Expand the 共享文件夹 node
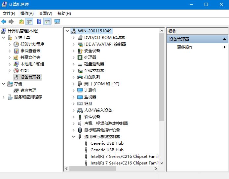Viewport: 229px width, 179px height. tap(10, 57)
